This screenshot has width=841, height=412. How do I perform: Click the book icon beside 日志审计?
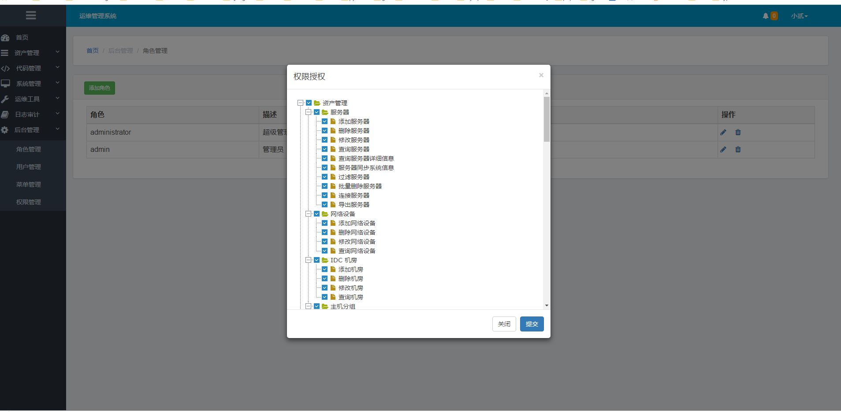click(5, 114)
